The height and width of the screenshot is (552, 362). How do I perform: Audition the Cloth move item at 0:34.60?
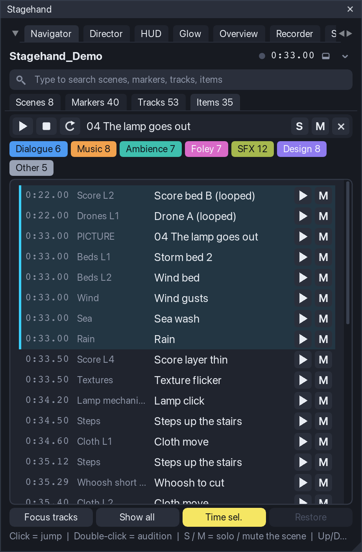click(303, 442)
